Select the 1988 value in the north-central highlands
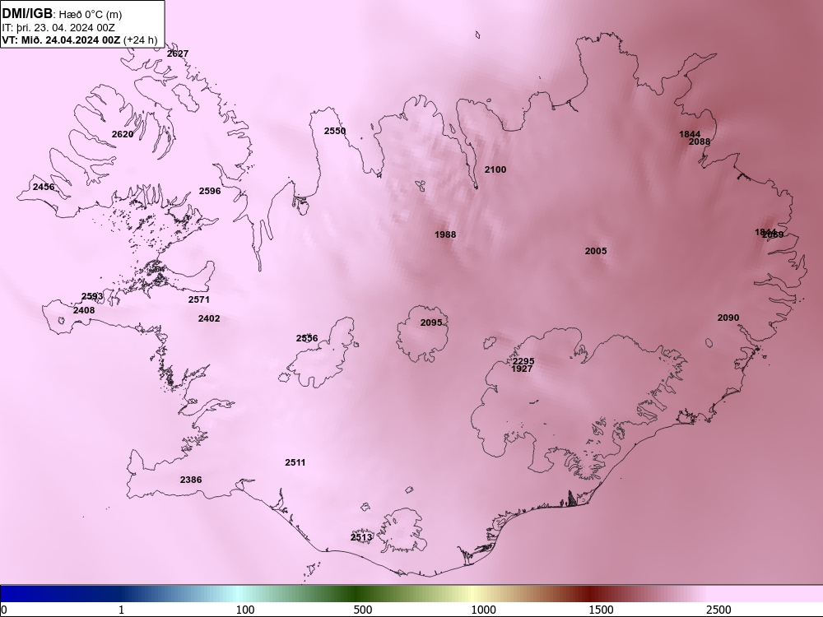 (x=445, y=234)
